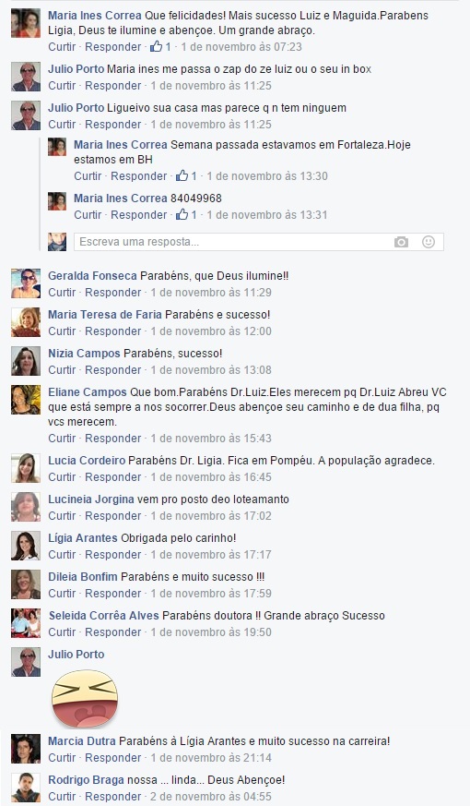Open Eliane Campos' profile name link
This screenshot has height=806, width=470.
pyautogui.click(x=88, y=392)
